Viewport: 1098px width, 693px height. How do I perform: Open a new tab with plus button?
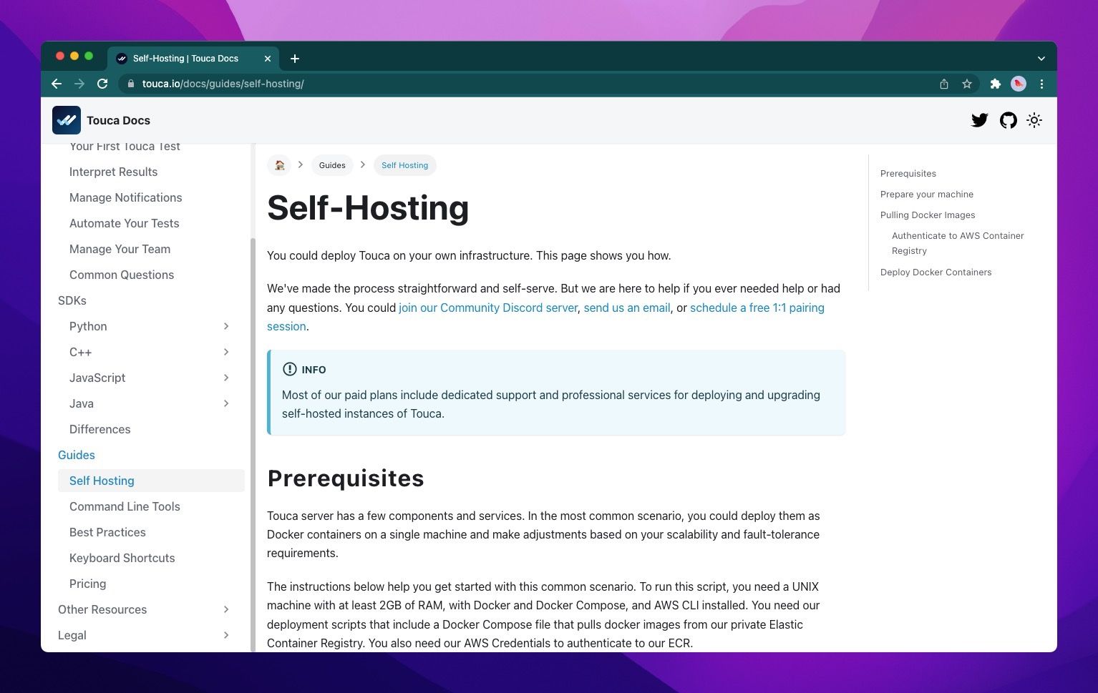point(295,59)
